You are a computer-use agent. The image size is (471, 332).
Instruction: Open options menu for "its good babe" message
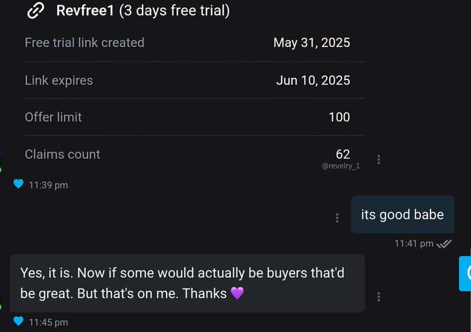(x=337, y=218)
